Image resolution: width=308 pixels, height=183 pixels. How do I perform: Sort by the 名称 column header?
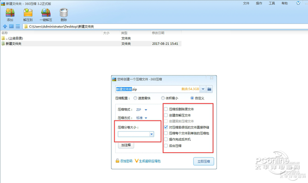5,33
